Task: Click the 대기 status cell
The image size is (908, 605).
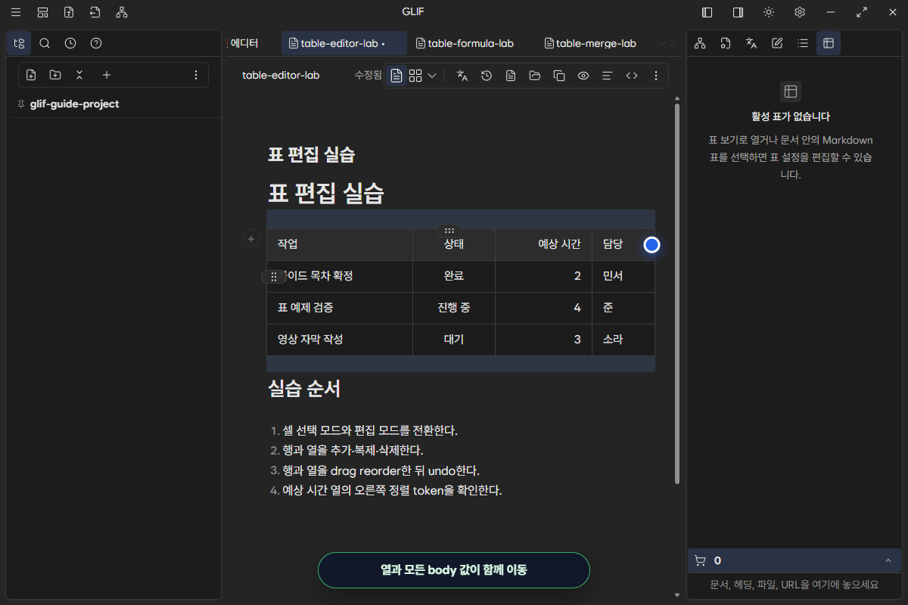Action: (x=454, y=340)
